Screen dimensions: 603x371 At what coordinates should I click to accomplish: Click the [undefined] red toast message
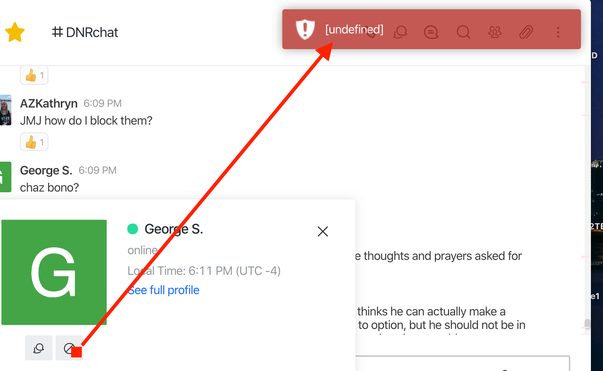click(x=354, y=30)
